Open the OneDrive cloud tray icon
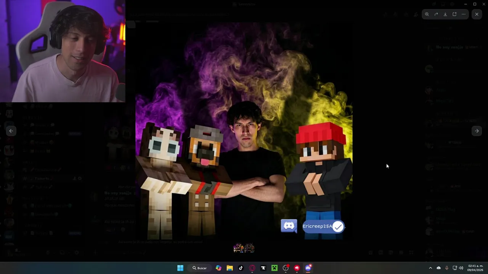488x274 pixels. [439, 268]
